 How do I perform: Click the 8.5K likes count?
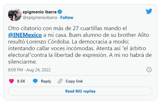[x=21, y=81]
